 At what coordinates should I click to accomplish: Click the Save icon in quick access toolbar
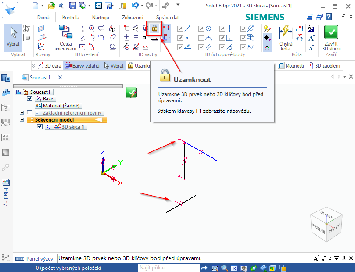72,6
